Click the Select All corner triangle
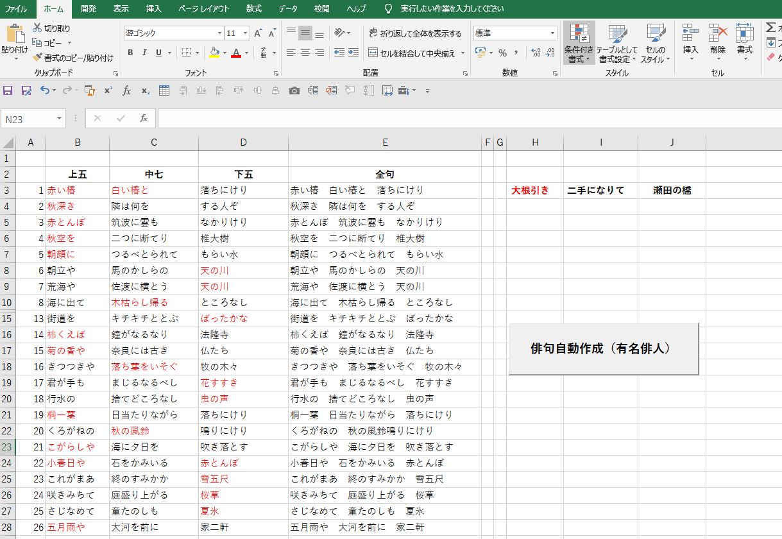Viewport: 782px width, 539px height. (8, 142)
